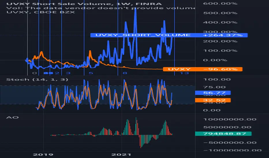Screen dimensions: 269x158
Task: Select the orange UVXY -96.60% label
Action: [x=203, y=69]
